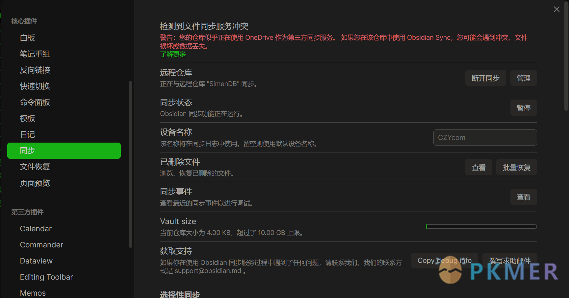
Task: Open 文件恢复 settings
Action: pyautogui.click(x=64, y=167)
